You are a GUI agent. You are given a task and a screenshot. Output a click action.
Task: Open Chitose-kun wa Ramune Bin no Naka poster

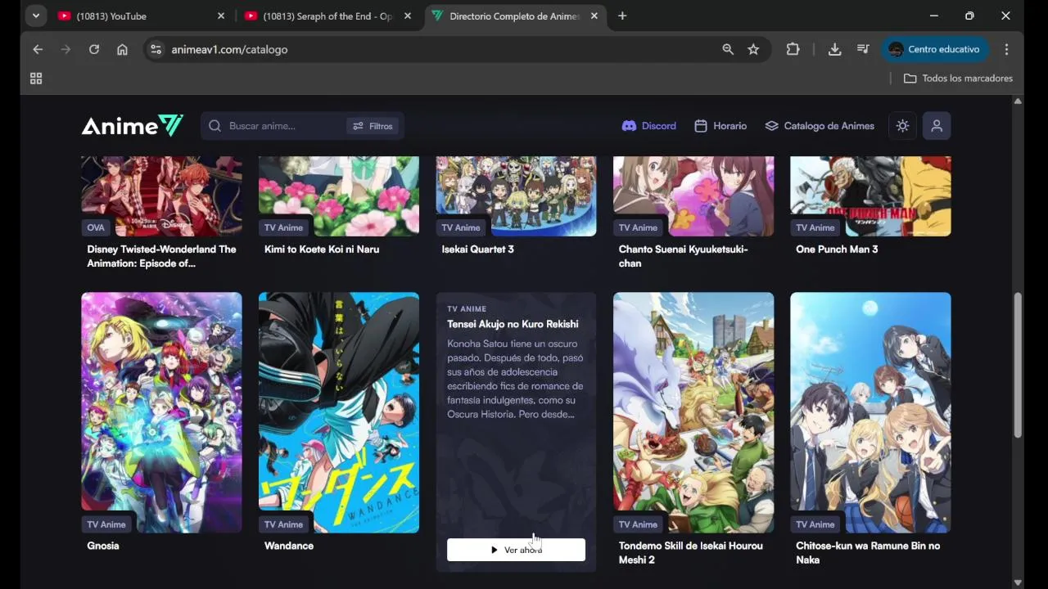tap(870, 412)
